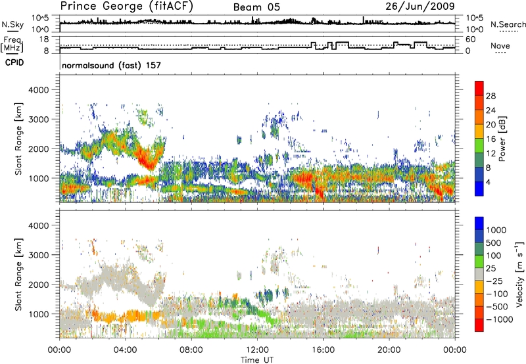Click the '12:00' time axis tick label
Image resolution: width=526 pixels, height=364 pixels.
[257, 350]
